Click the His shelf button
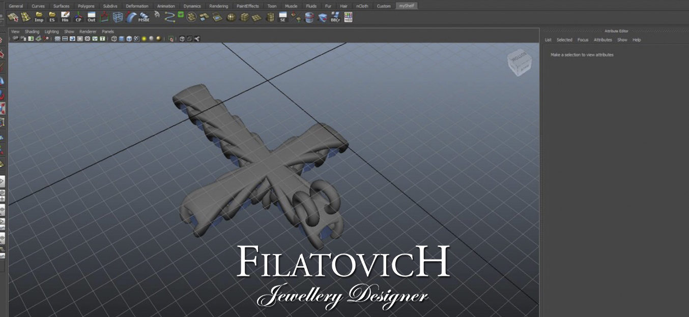689x317 pixels. (x=65, y=17)
